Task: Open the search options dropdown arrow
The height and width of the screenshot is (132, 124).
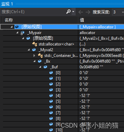Action: coord(73,12)
